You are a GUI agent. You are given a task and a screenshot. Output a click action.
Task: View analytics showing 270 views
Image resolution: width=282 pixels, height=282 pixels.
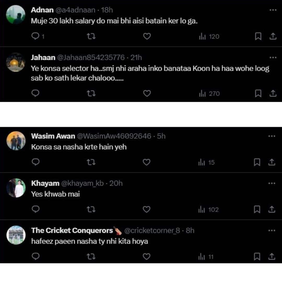[x=209, y=93]
